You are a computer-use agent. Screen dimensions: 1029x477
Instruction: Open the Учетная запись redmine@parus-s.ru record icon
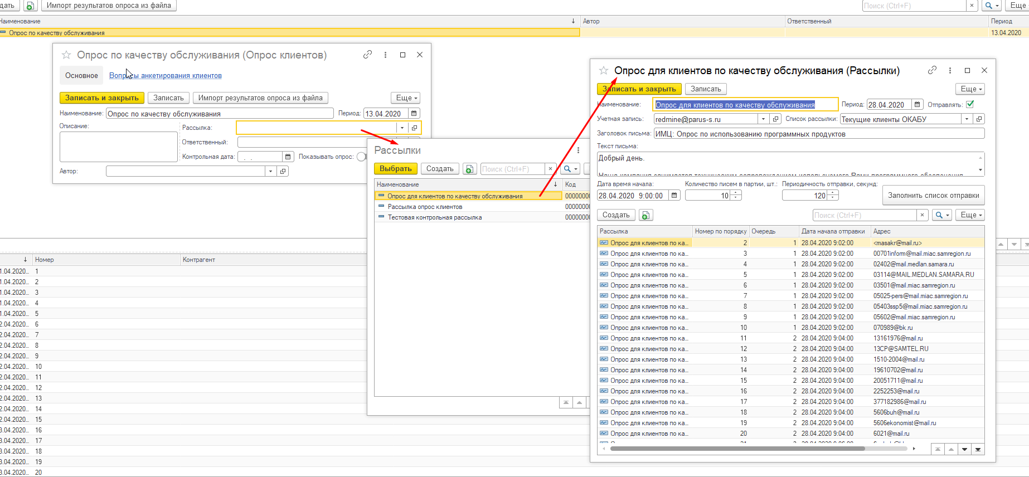coord(775,119)
